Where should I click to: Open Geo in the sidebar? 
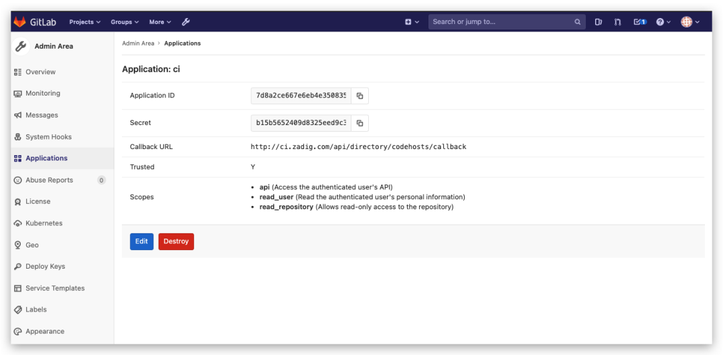62,245
